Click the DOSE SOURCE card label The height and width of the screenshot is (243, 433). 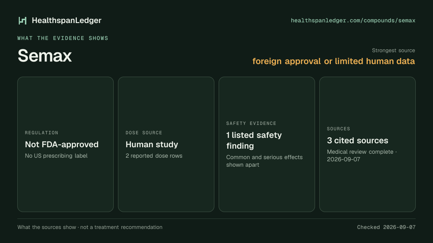(x=144, y=133)
